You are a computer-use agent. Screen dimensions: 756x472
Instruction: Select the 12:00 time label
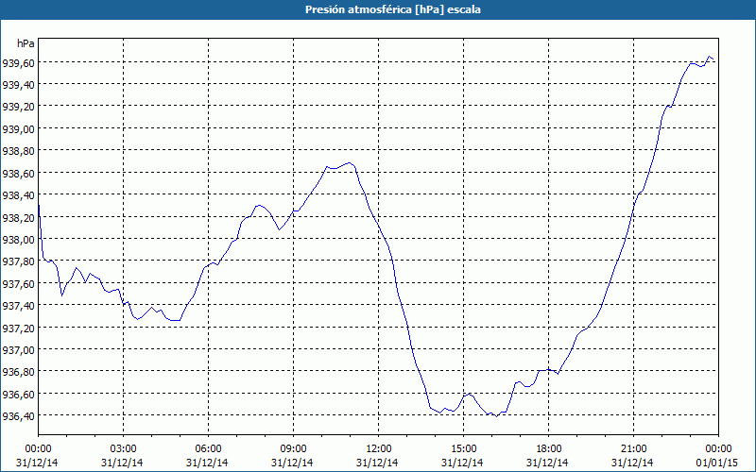click(x=379, y=449)
